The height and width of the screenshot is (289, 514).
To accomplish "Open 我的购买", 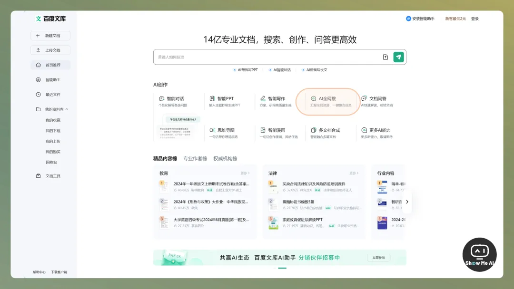I will [53, 152].
